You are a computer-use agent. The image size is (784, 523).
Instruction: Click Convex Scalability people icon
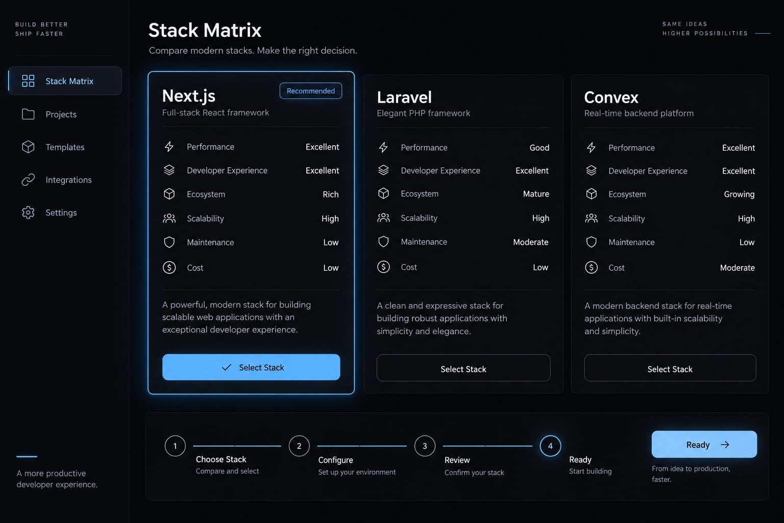(x=591, y=218)
